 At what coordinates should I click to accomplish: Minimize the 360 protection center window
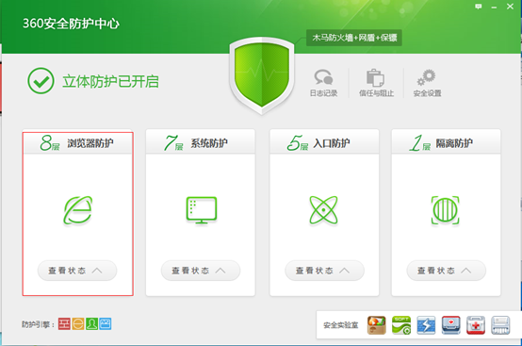(494, 7)
